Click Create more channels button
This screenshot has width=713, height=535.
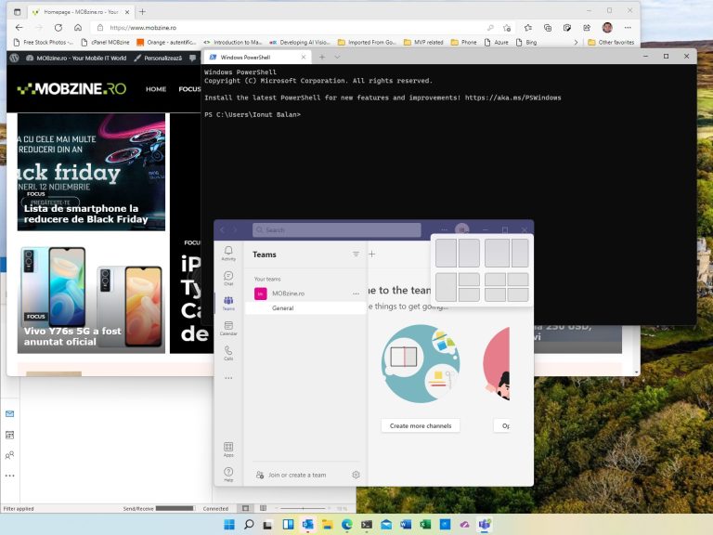(420, 425)
